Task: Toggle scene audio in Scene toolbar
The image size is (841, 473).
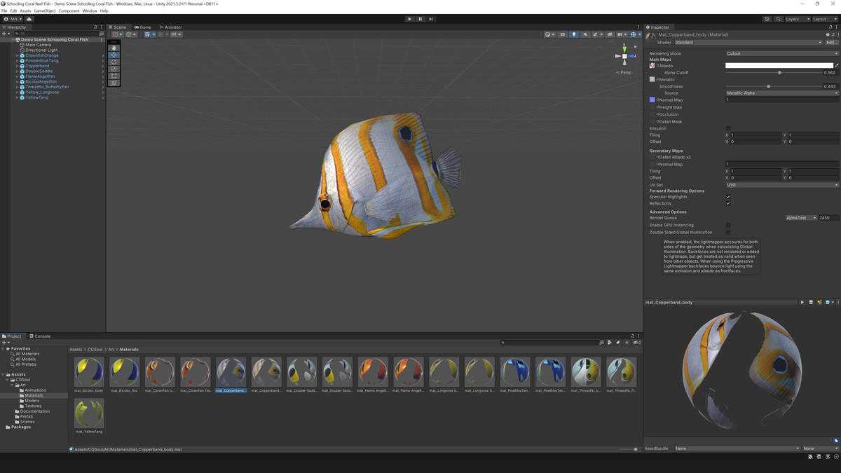Action: 585,34
